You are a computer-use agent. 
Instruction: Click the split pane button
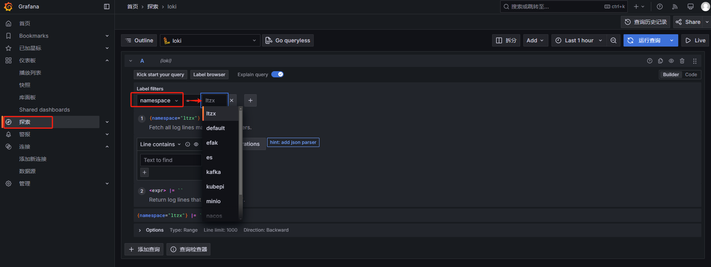point(506,40)
